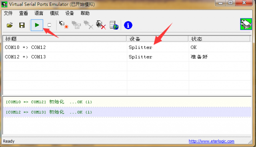Screen dimensions: 256x147
Task: Reinitialize selected device with the grayed plug icon
Action: point(76,25)
